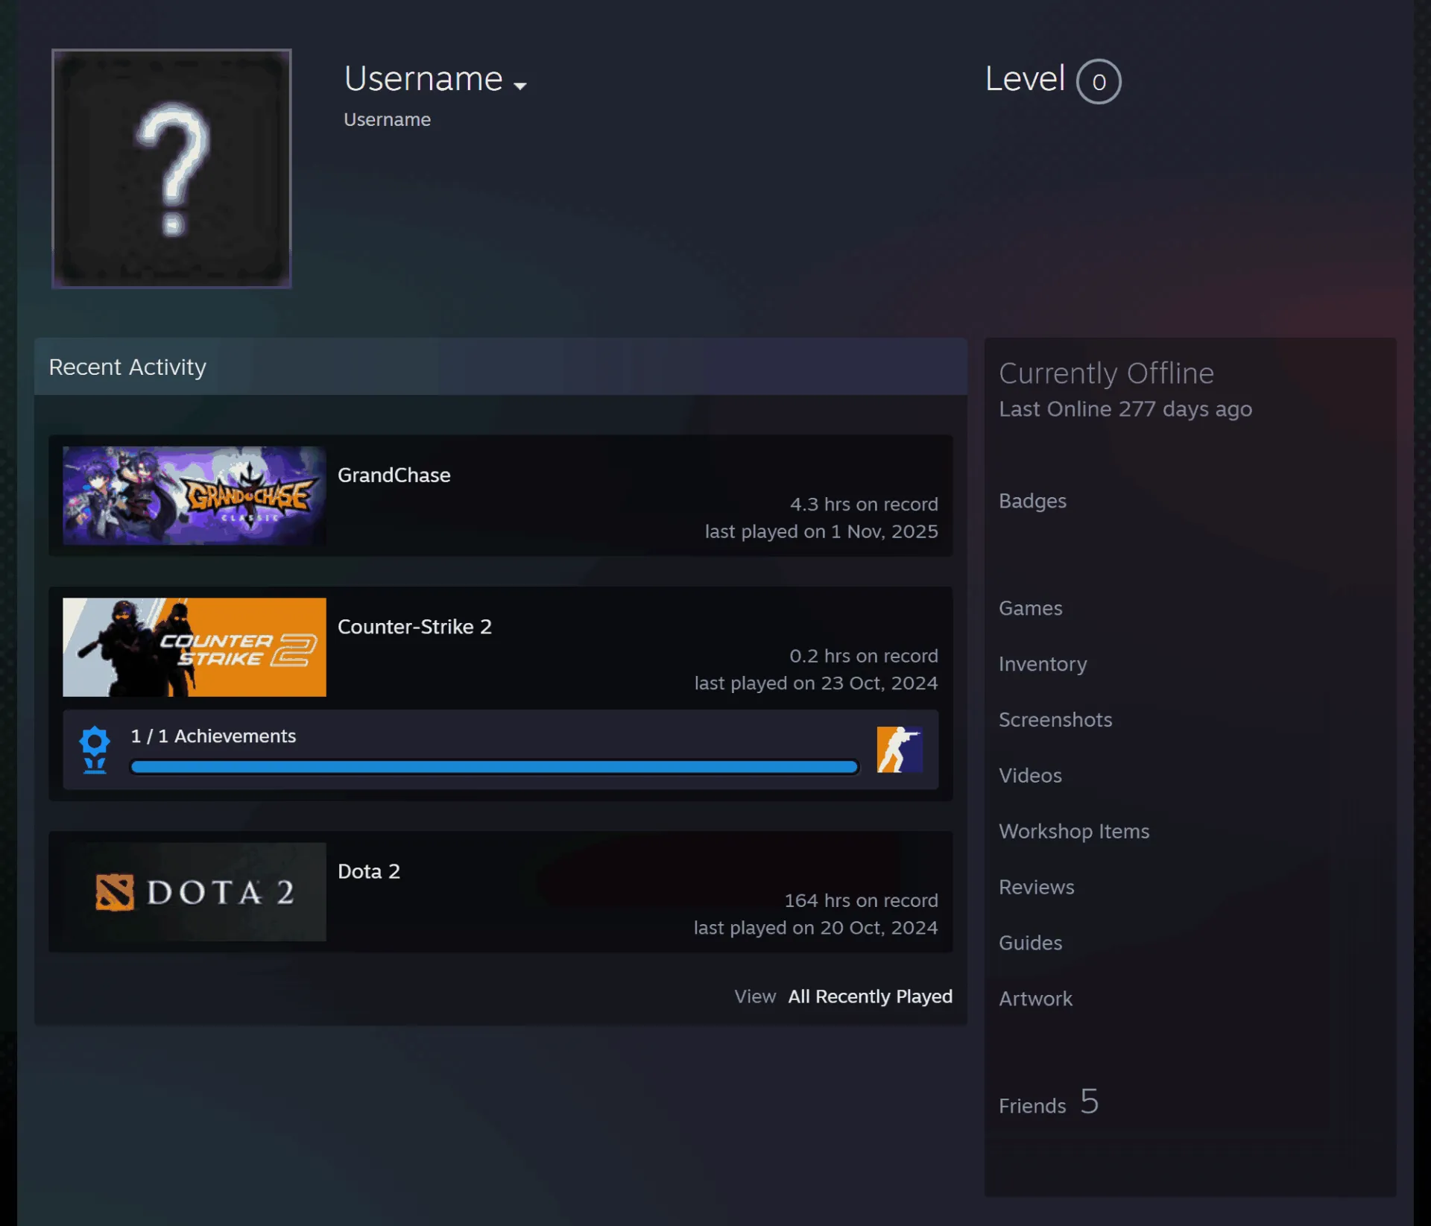This screenshot has height=1226, width=1431.
Task: Click the 'Currently Offline' status text
Action: click(1106, 373)
